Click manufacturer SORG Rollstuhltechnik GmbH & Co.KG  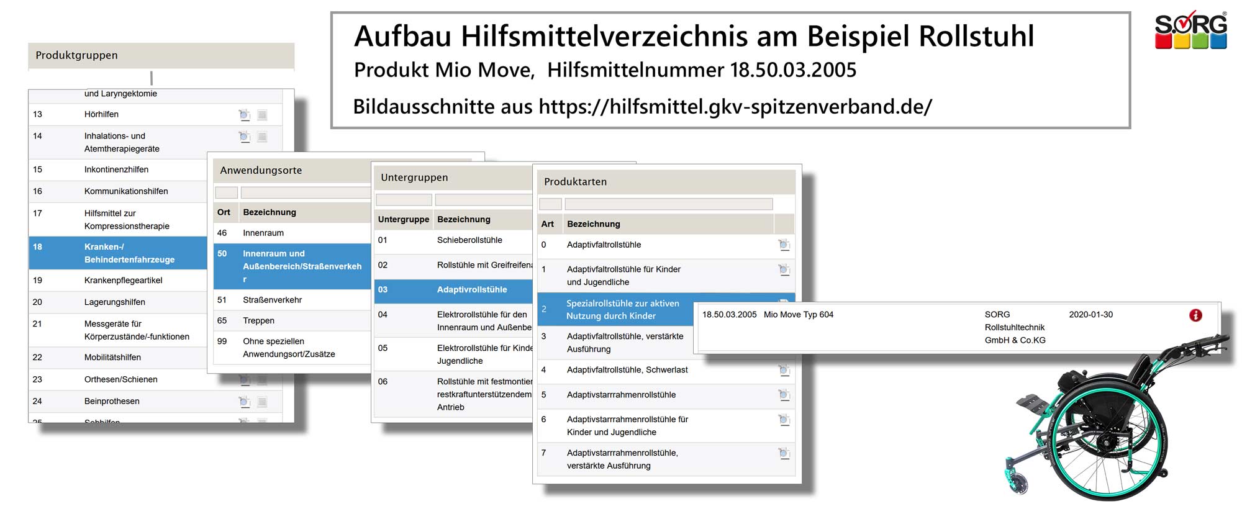pyautogui.click(x=1015, y=328)
